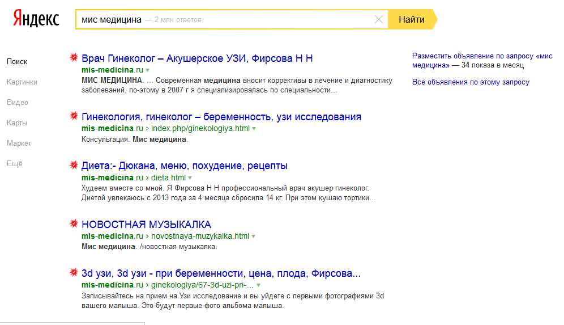Viewport: 564px width, 325px height.
Task: Click mis-medicina.ru domain under 'Диета:- Дюкана' result
Action: pyautogui.click(x=112, y=178)
